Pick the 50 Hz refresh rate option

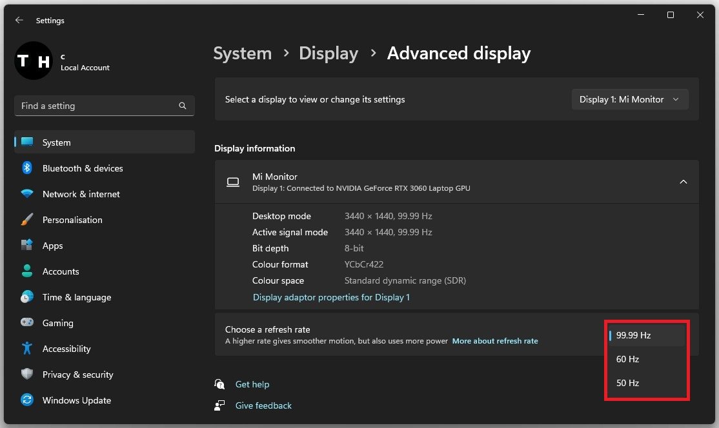pos(646,383)
